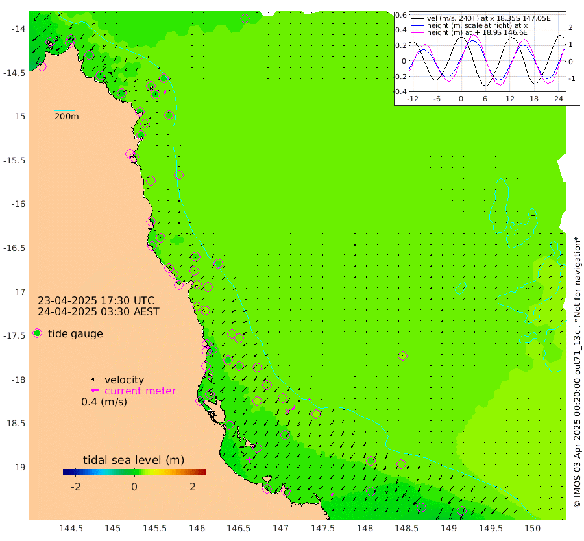The image size is (584, 541).
Task: Click the '200m' contour label
Action: coord(67,117)
